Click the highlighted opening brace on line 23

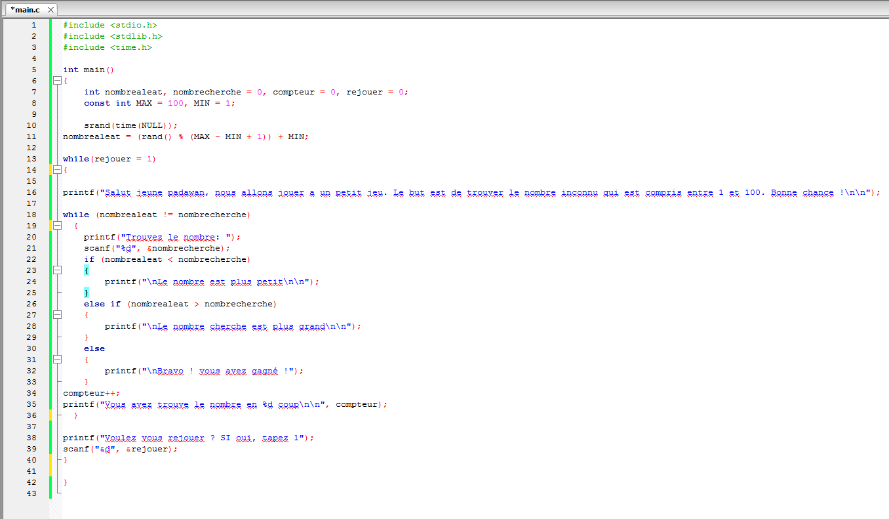coord(86,270)
